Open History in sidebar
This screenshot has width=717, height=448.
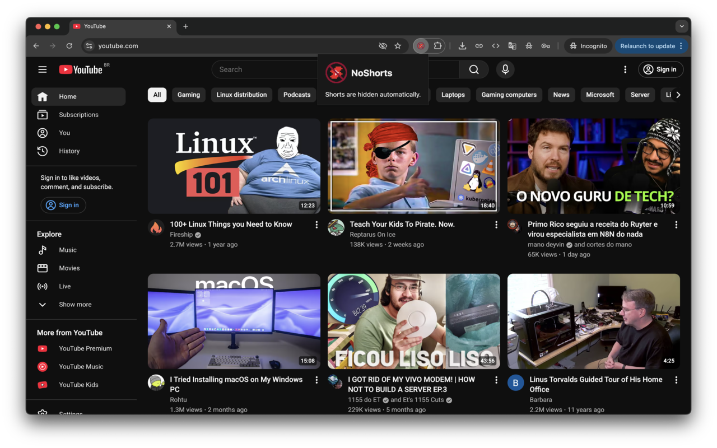(78, 151)
